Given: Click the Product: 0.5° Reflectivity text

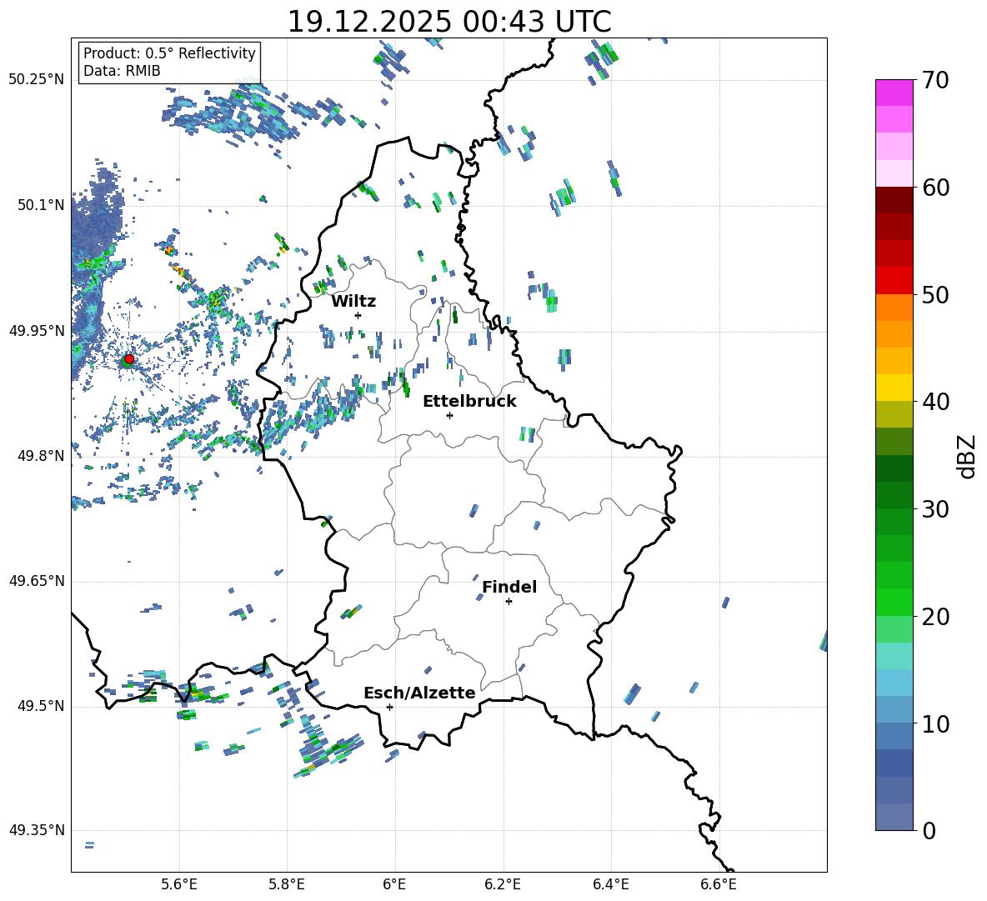Looking at the screenshot, I should click(169, 53).
